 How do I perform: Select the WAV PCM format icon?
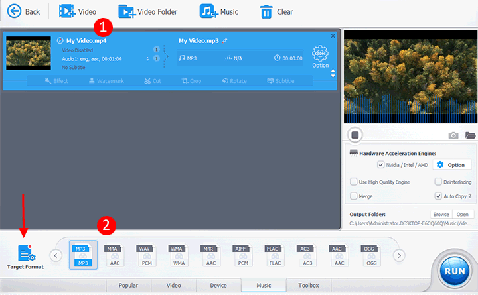[146, 255]
